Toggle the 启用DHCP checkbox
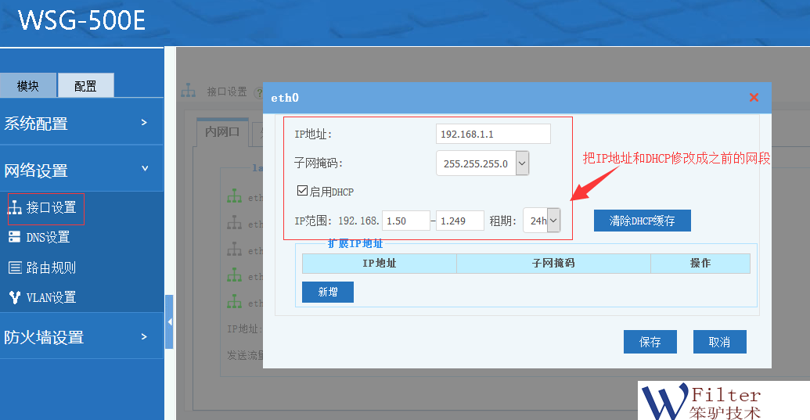The height and width of the screenshot is (420, 810). pyautogui.click(x=302, y=191)
